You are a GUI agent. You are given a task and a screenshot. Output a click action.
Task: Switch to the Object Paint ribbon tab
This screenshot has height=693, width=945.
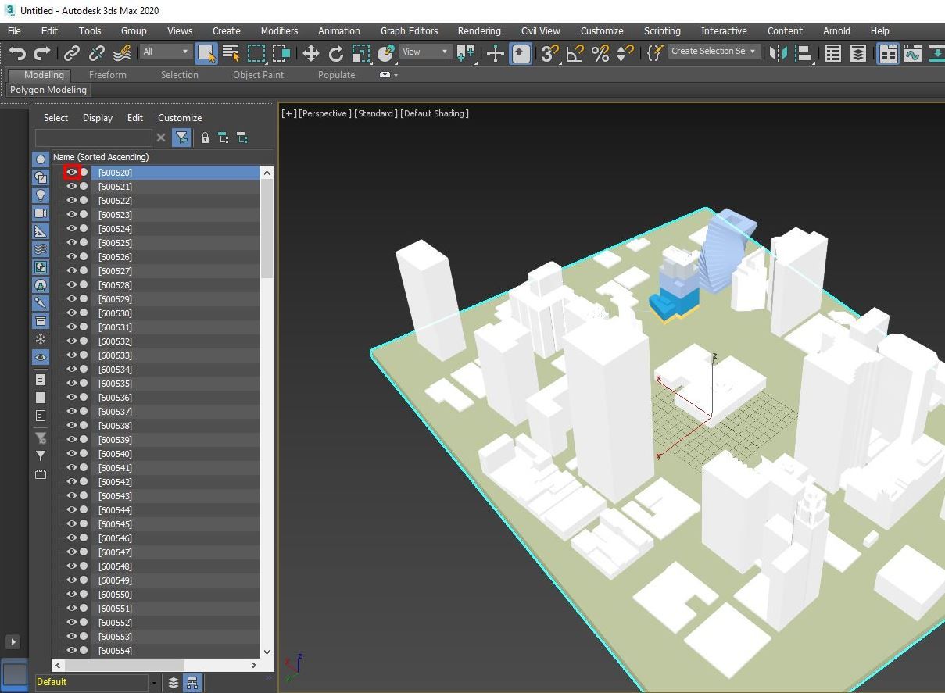point(258,75)
